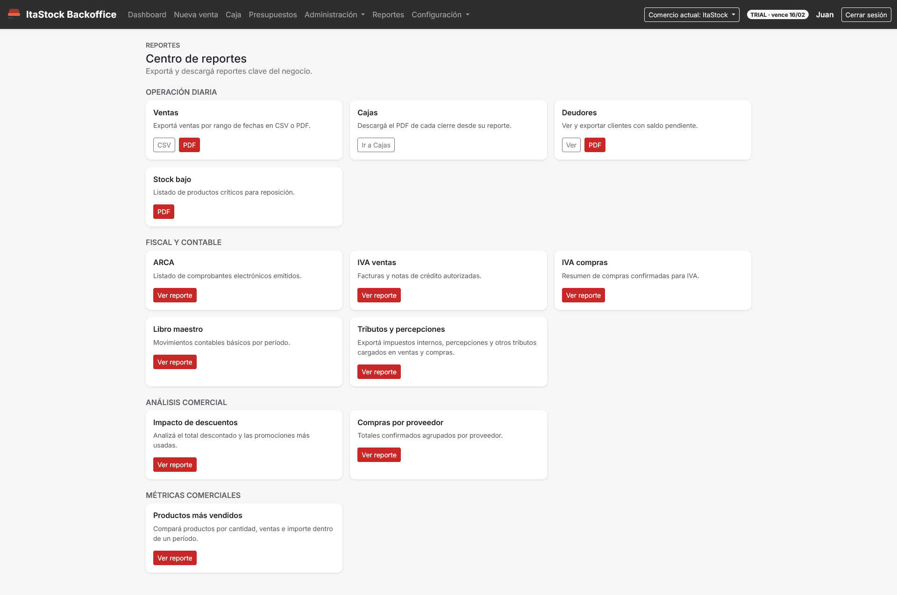
Task: Open the Presupuestos navbar item
Action: point(273,14)
